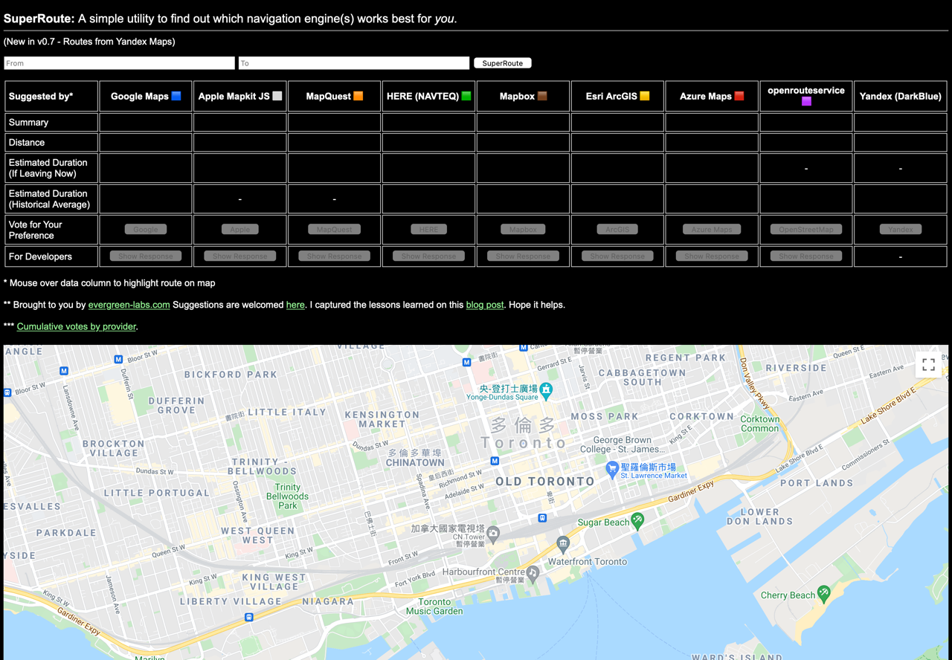Click Estimated Duration (Historical Average) label
Screen dimensions: 952x660
pyautogui.click(x=49, y=199)
